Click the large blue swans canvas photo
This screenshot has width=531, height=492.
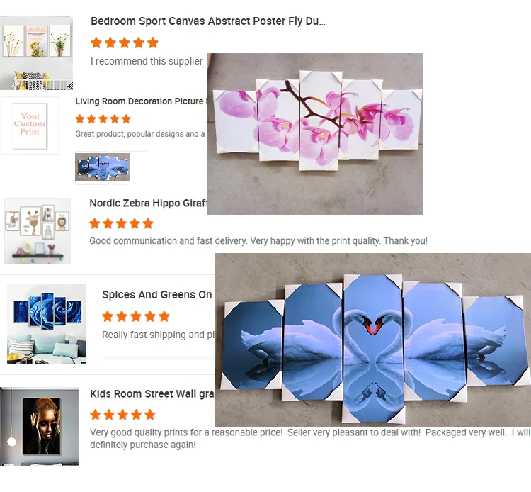click(373, 340)
